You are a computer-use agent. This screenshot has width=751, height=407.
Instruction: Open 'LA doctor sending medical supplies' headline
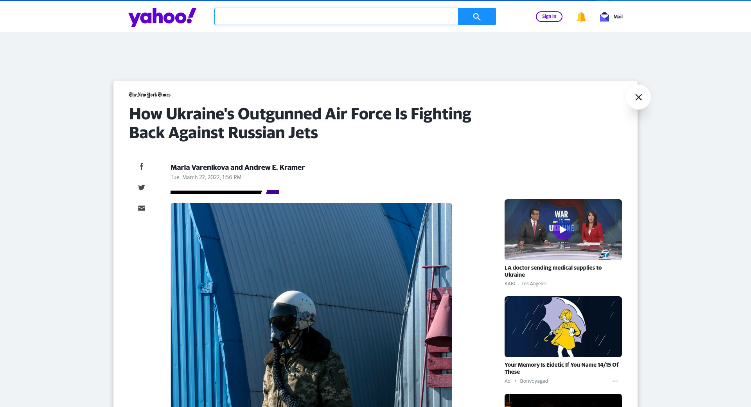pos(553,271)
